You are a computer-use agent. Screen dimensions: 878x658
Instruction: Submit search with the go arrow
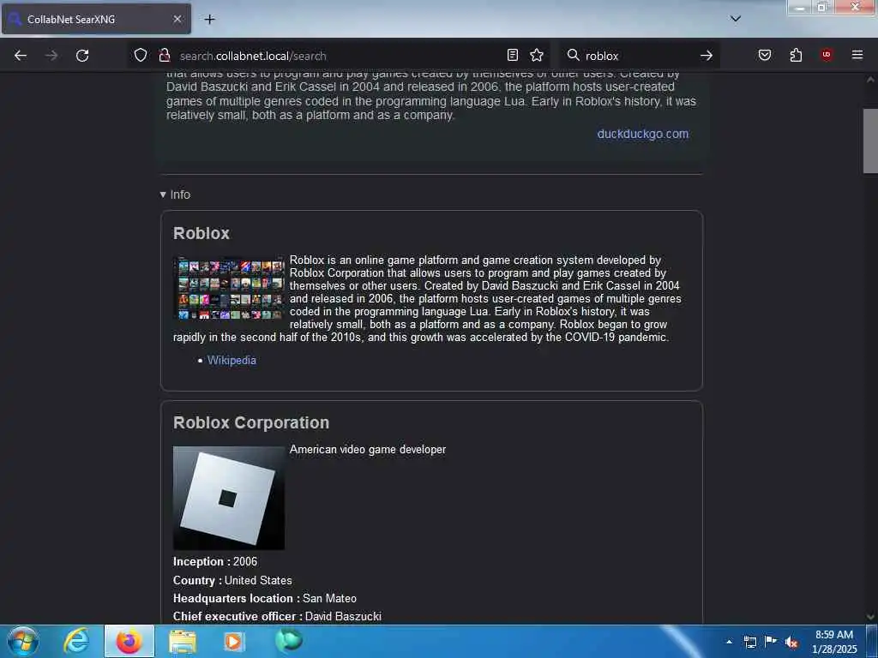point(707,56)
